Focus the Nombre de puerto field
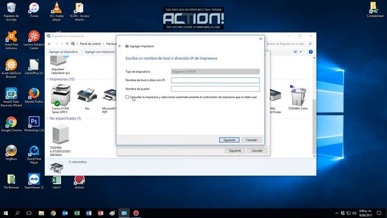 [215, 89]
